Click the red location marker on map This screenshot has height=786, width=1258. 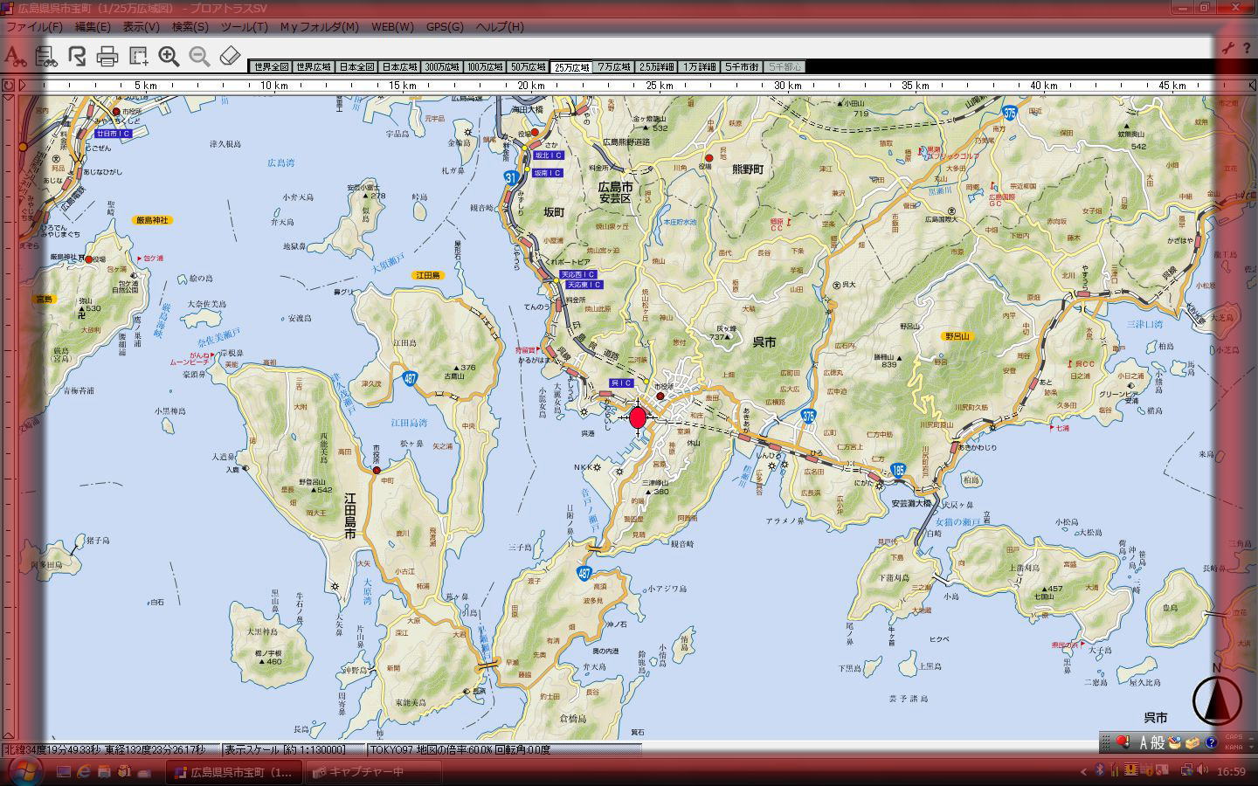(x=638, y=418)
